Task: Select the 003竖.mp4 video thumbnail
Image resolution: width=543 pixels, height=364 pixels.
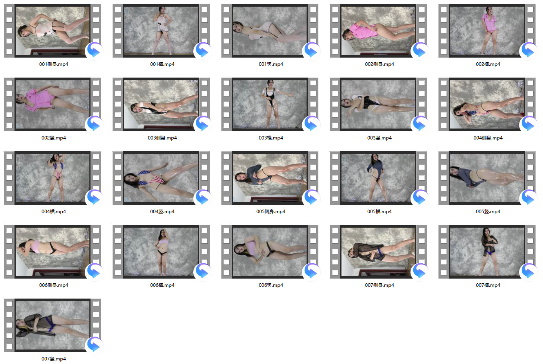Action: [x=379, y=105]
